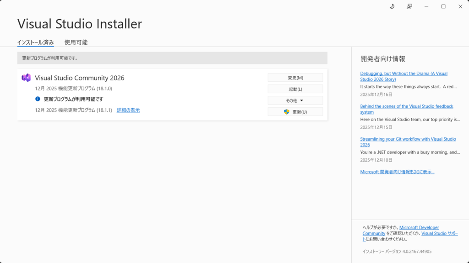Toggle the dark theme moon icon
The image size is (469, 263).
[x=392, y=6]
